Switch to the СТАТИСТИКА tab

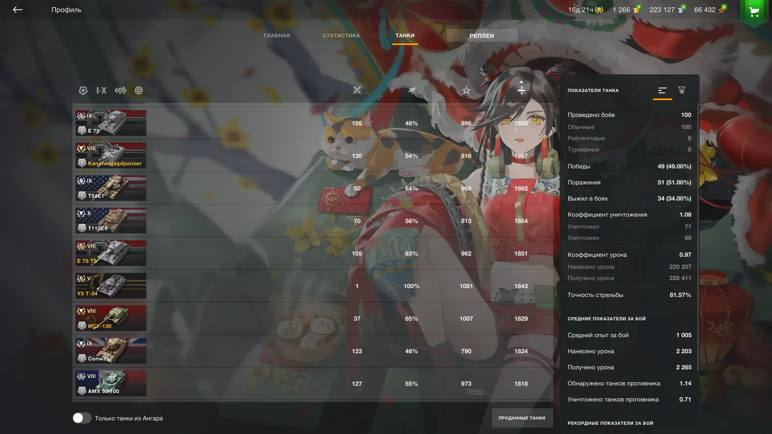point(341,36)
